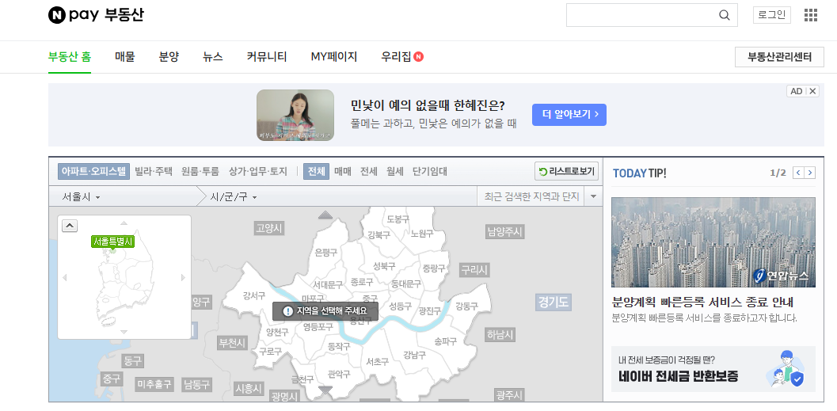The width and height of the screenshot is (837, 411).
Task: Select 송파구 on the map
Action: click(x=445, y=341)
